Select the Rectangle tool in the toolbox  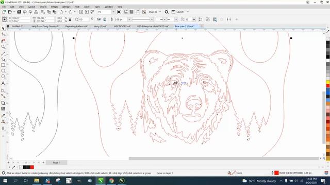[x=3, y=65]
